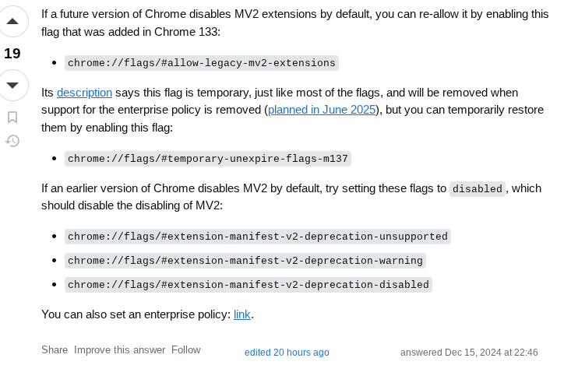Click the temporary-unexpire-flags-m137 flag code
Viewport: 564px width, 365px height.
click(x=208, y=159)
